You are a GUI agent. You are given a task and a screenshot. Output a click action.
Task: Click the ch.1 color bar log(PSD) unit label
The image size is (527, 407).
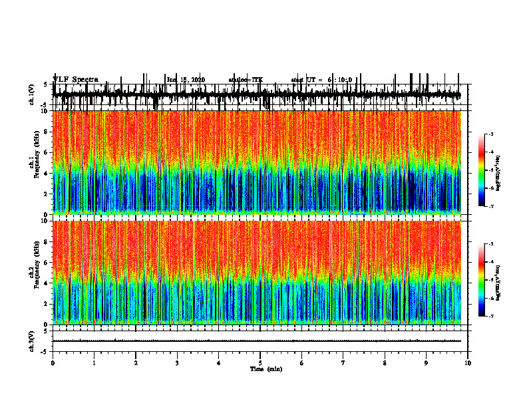click(x=498, y=173)
